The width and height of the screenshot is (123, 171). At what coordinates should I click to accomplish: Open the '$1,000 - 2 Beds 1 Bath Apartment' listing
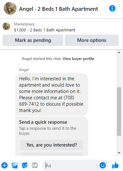pyautogui.click(x=44, y=30)
